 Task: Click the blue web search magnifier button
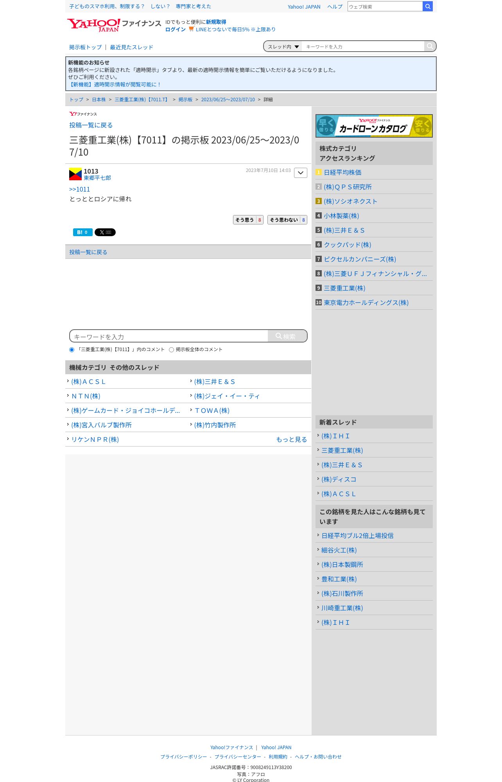[428, 6]
